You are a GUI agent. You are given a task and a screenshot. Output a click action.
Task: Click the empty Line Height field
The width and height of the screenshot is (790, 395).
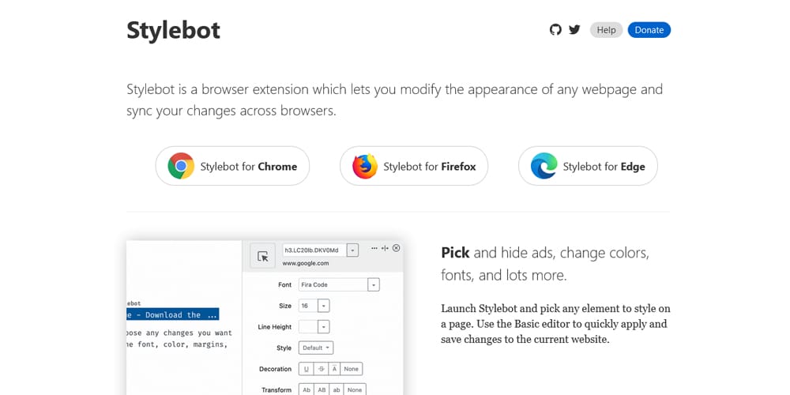(308, 327)
